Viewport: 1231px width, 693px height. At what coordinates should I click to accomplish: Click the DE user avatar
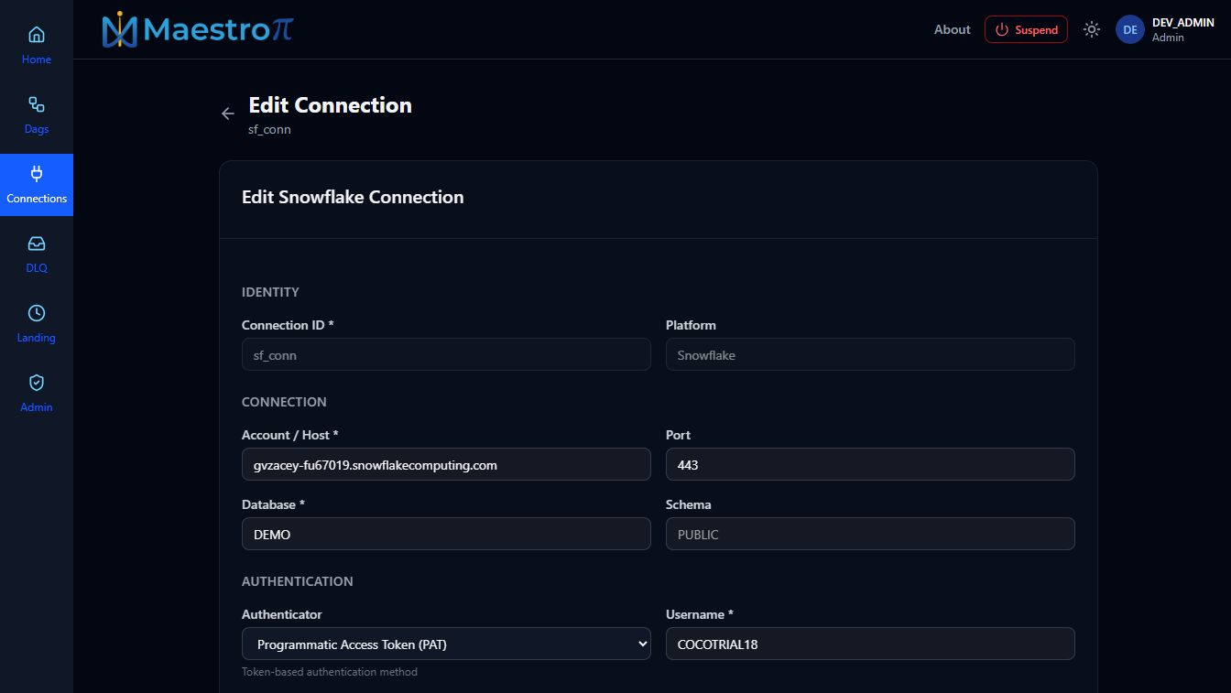click(1130, 29)
